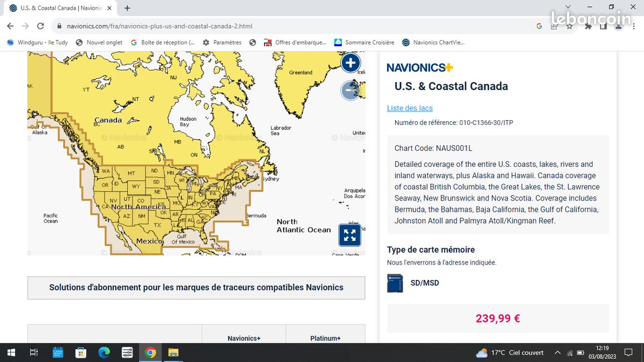
Task: Open Microsoft Store from taskbar
Action: point(80,352)
